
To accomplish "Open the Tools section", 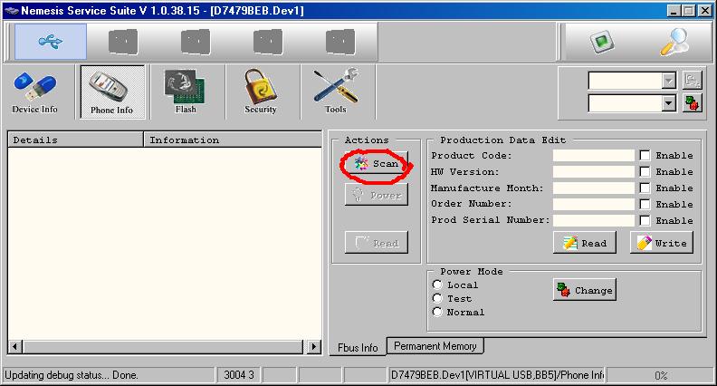I will point(336,92).
